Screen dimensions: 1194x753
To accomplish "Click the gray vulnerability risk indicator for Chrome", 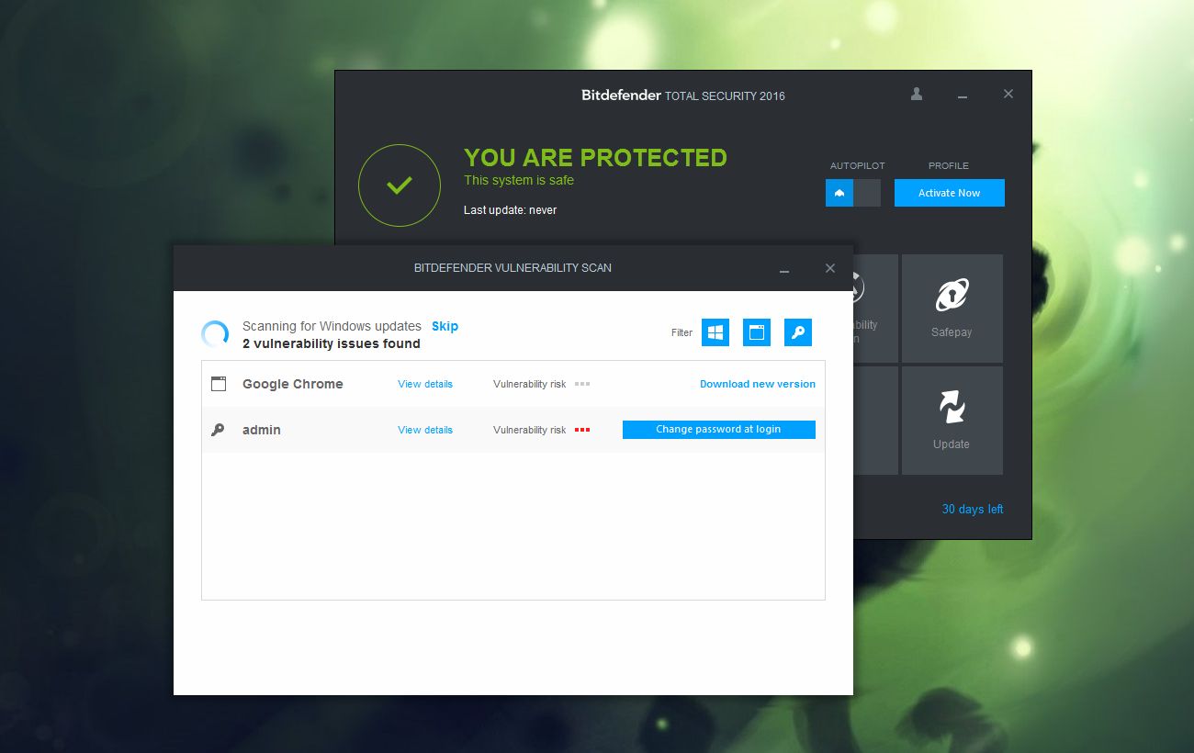I will (582, 384).
